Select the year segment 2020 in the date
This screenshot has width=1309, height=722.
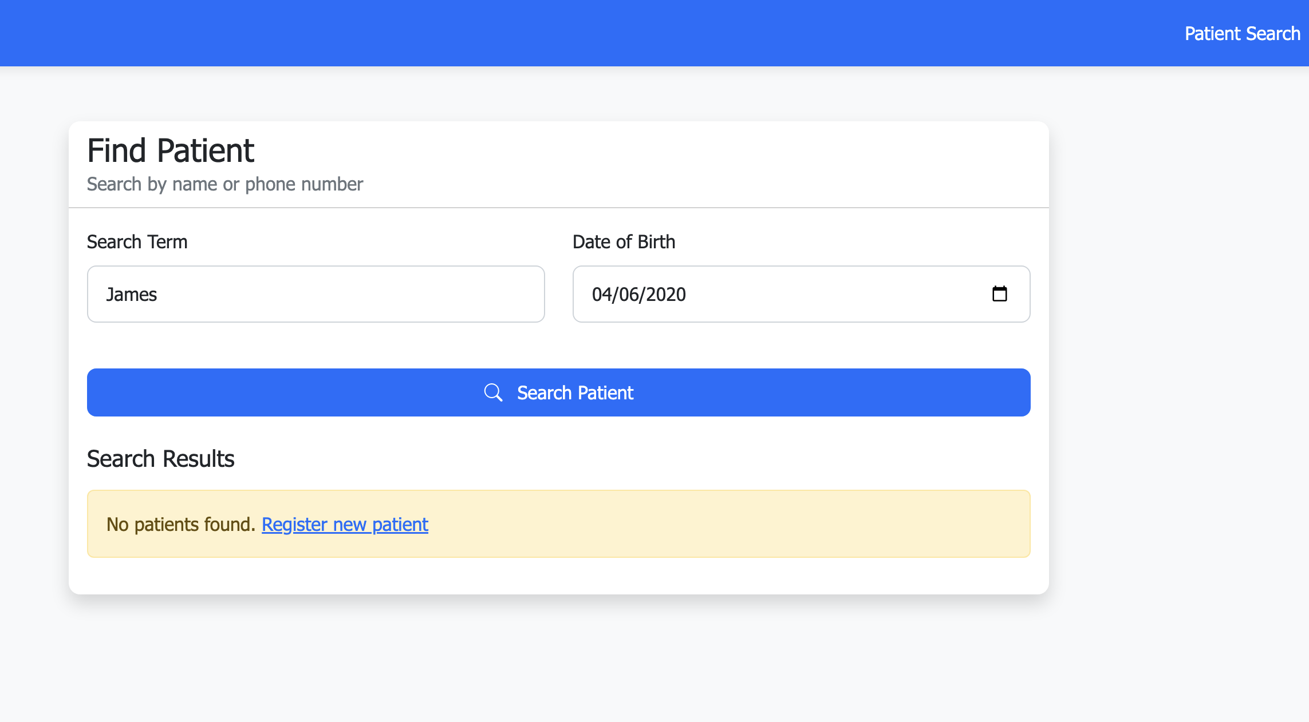(x=666, y=295)
